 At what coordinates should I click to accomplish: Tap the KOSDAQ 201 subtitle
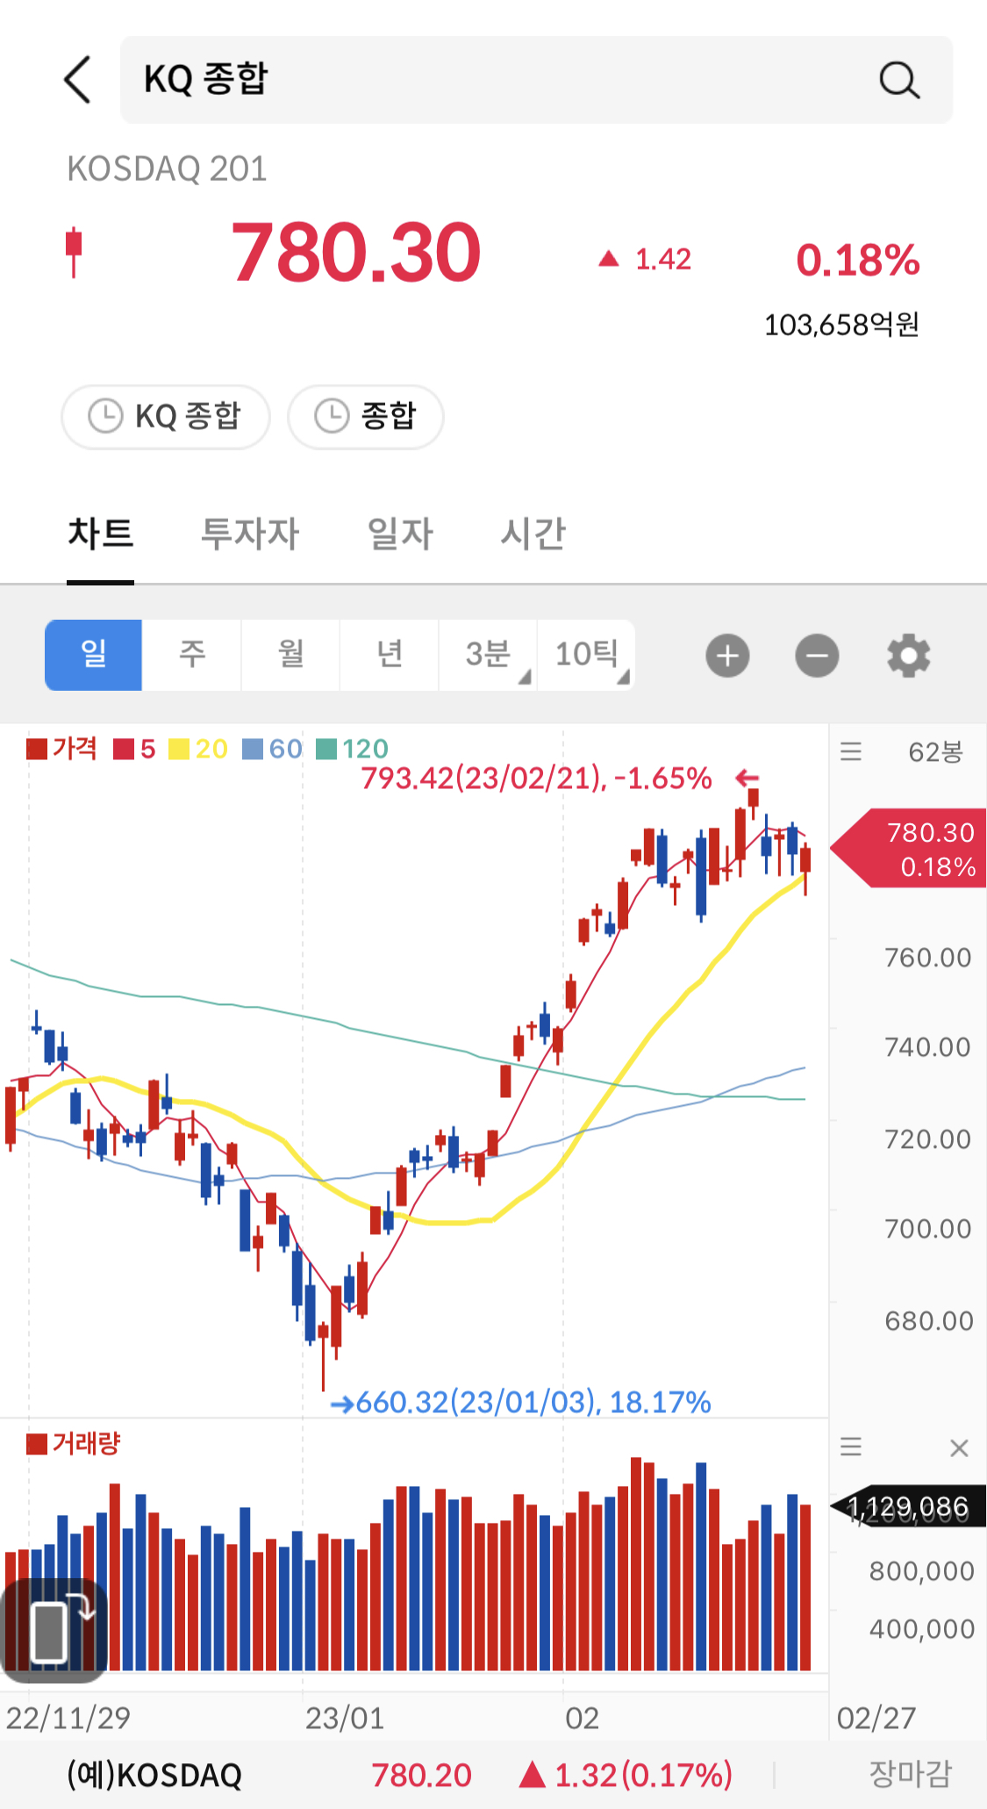[167, 169]
